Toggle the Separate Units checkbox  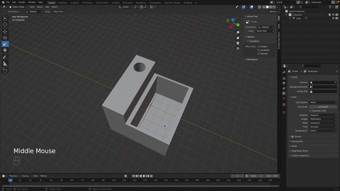pos(310,111)
